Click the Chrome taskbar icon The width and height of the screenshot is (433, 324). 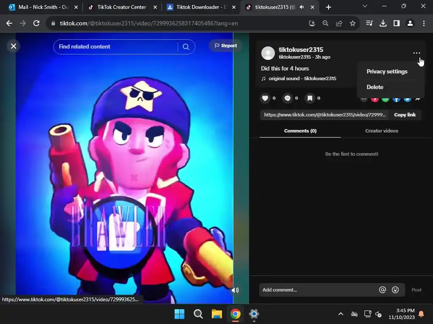235,314
